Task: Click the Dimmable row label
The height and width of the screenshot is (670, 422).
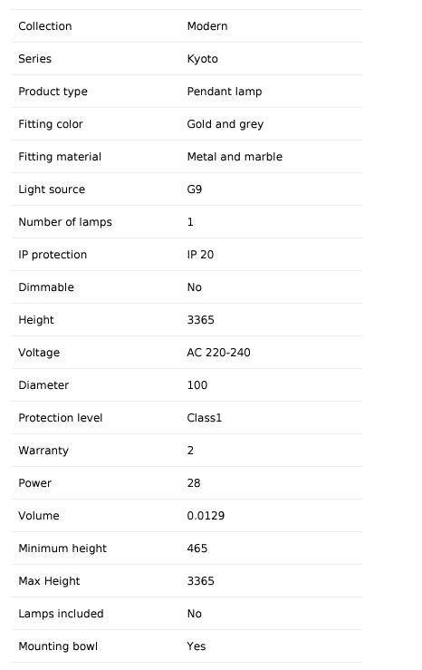Action: (46, 287)
